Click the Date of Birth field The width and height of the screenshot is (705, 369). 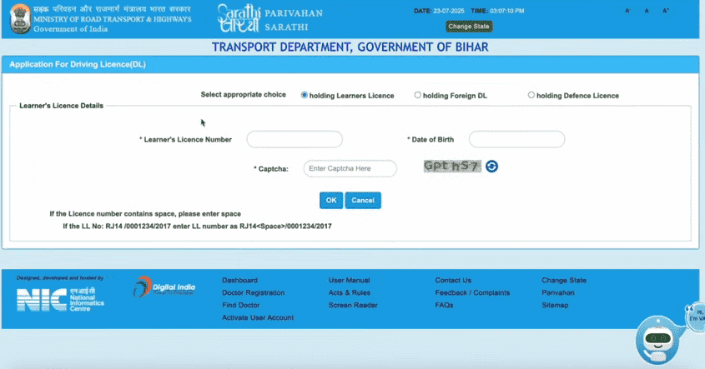516,139
